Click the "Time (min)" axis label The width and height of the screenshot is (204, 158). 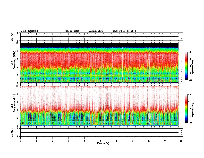[x=103, y=143]
